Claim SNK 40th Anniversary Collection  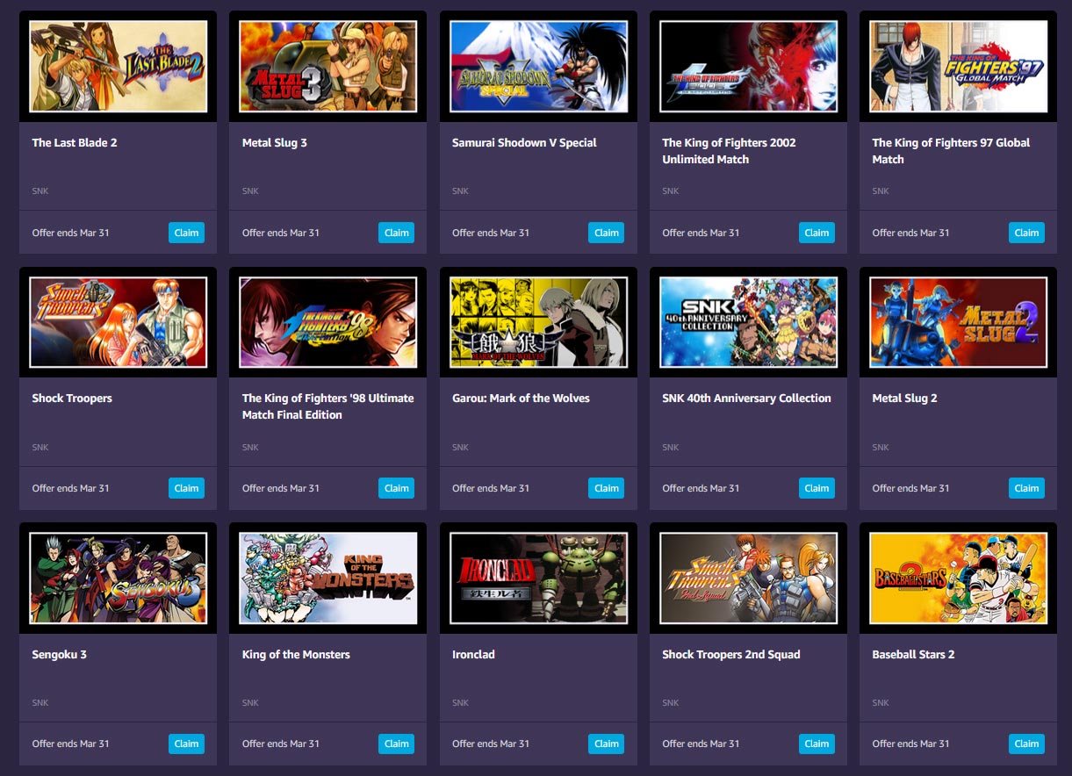(817, 488)
